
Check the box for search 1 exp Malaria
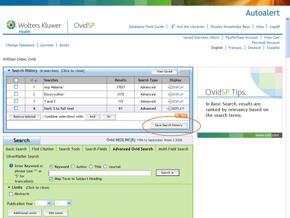point(16,87)
